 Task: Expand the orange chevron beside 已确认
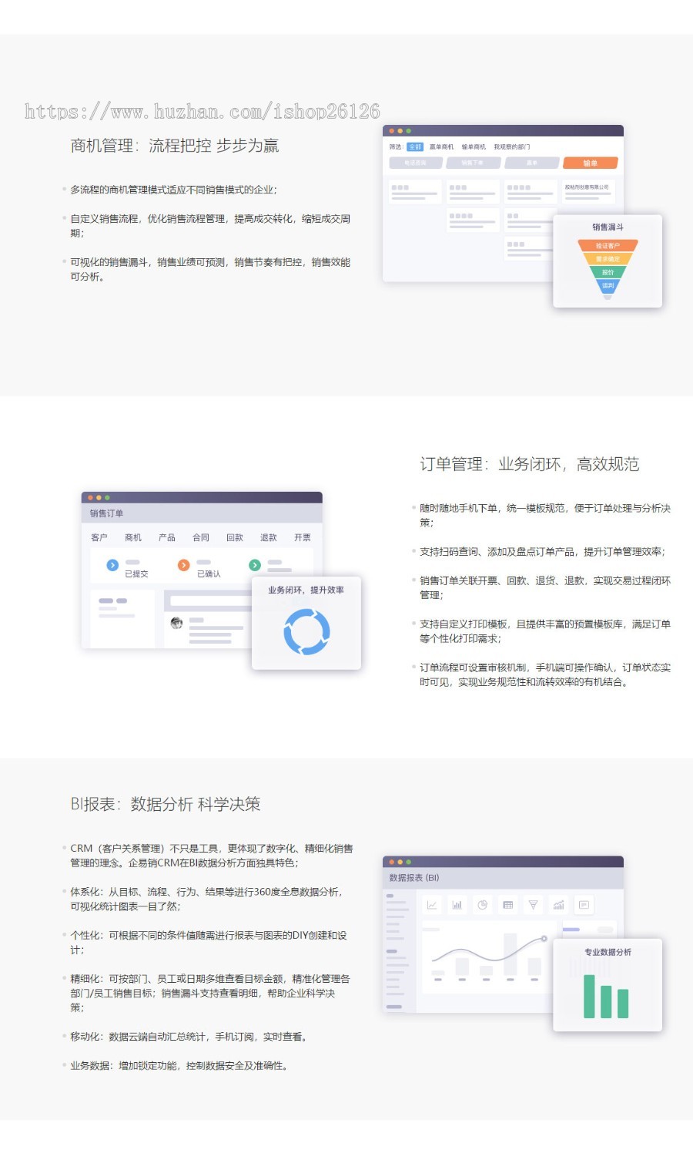(x=182, y=564)
